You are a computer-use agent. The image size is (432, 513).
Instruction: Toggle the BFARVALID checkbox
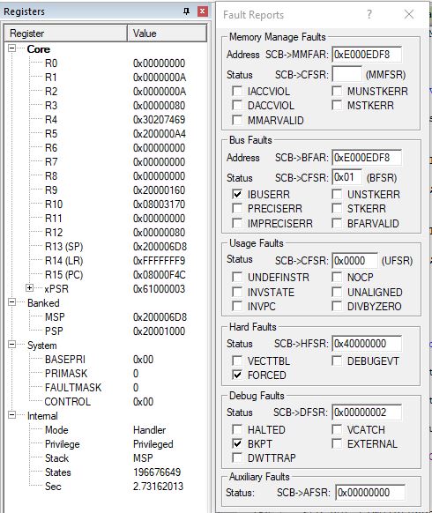tap(337, 223)
